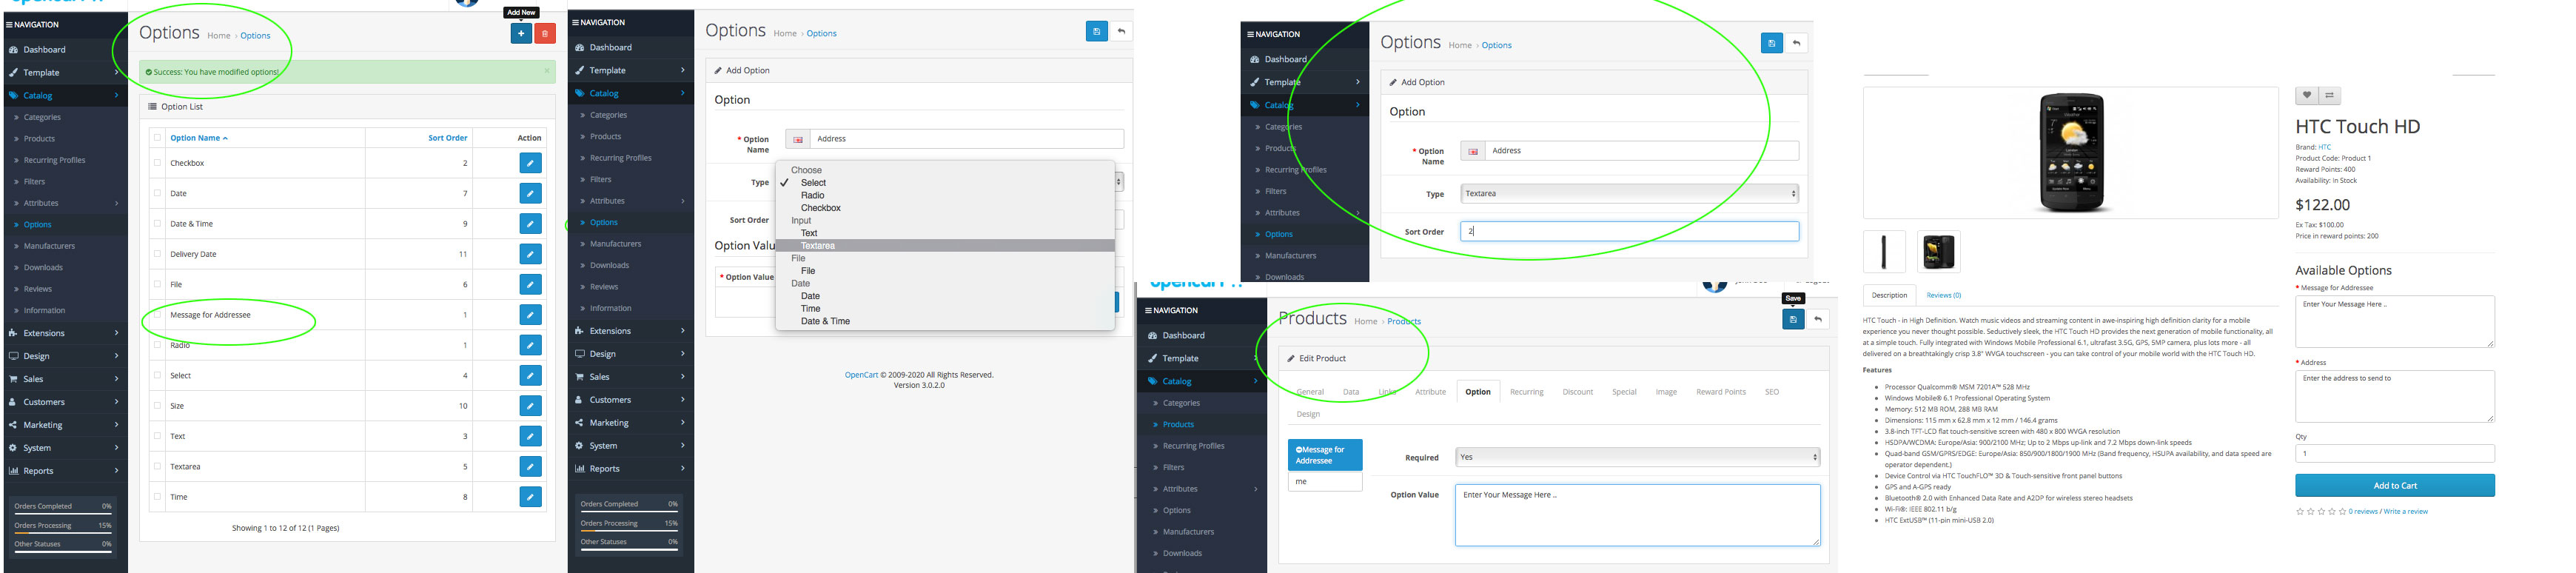Screen dimensions: 2576x573
Task: Open Dashboard in Option List sidebar
Action: click(44, 50)
